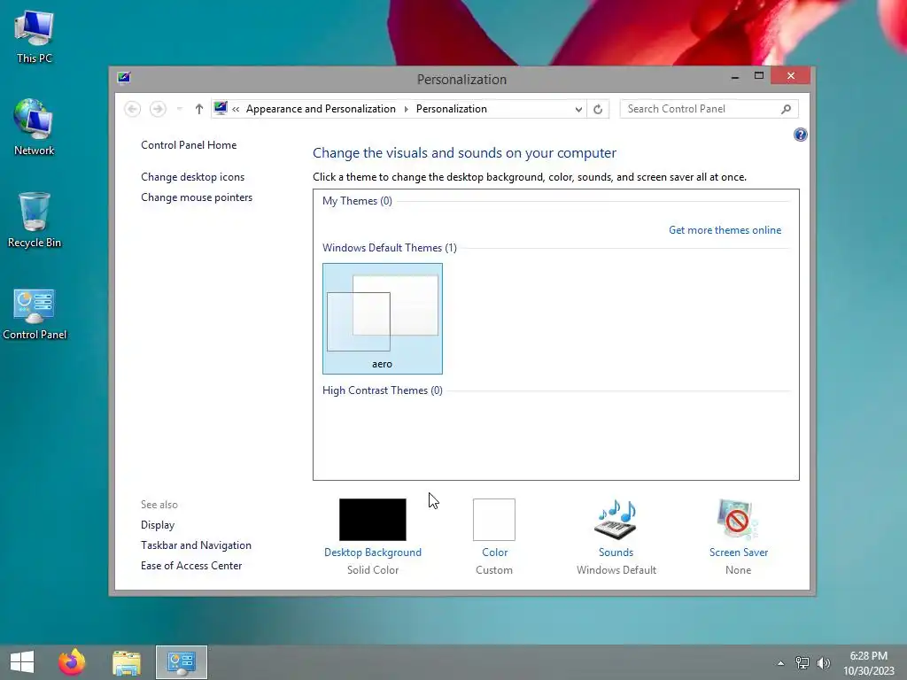Click the address bar Control Panel icon
This screenshot has width=907, height=680.
click(221, 108)
